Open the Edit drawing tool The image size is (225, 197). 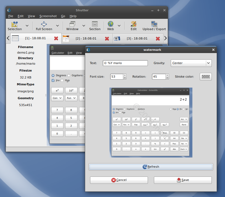pyautogui.click(x=134, y=24)
